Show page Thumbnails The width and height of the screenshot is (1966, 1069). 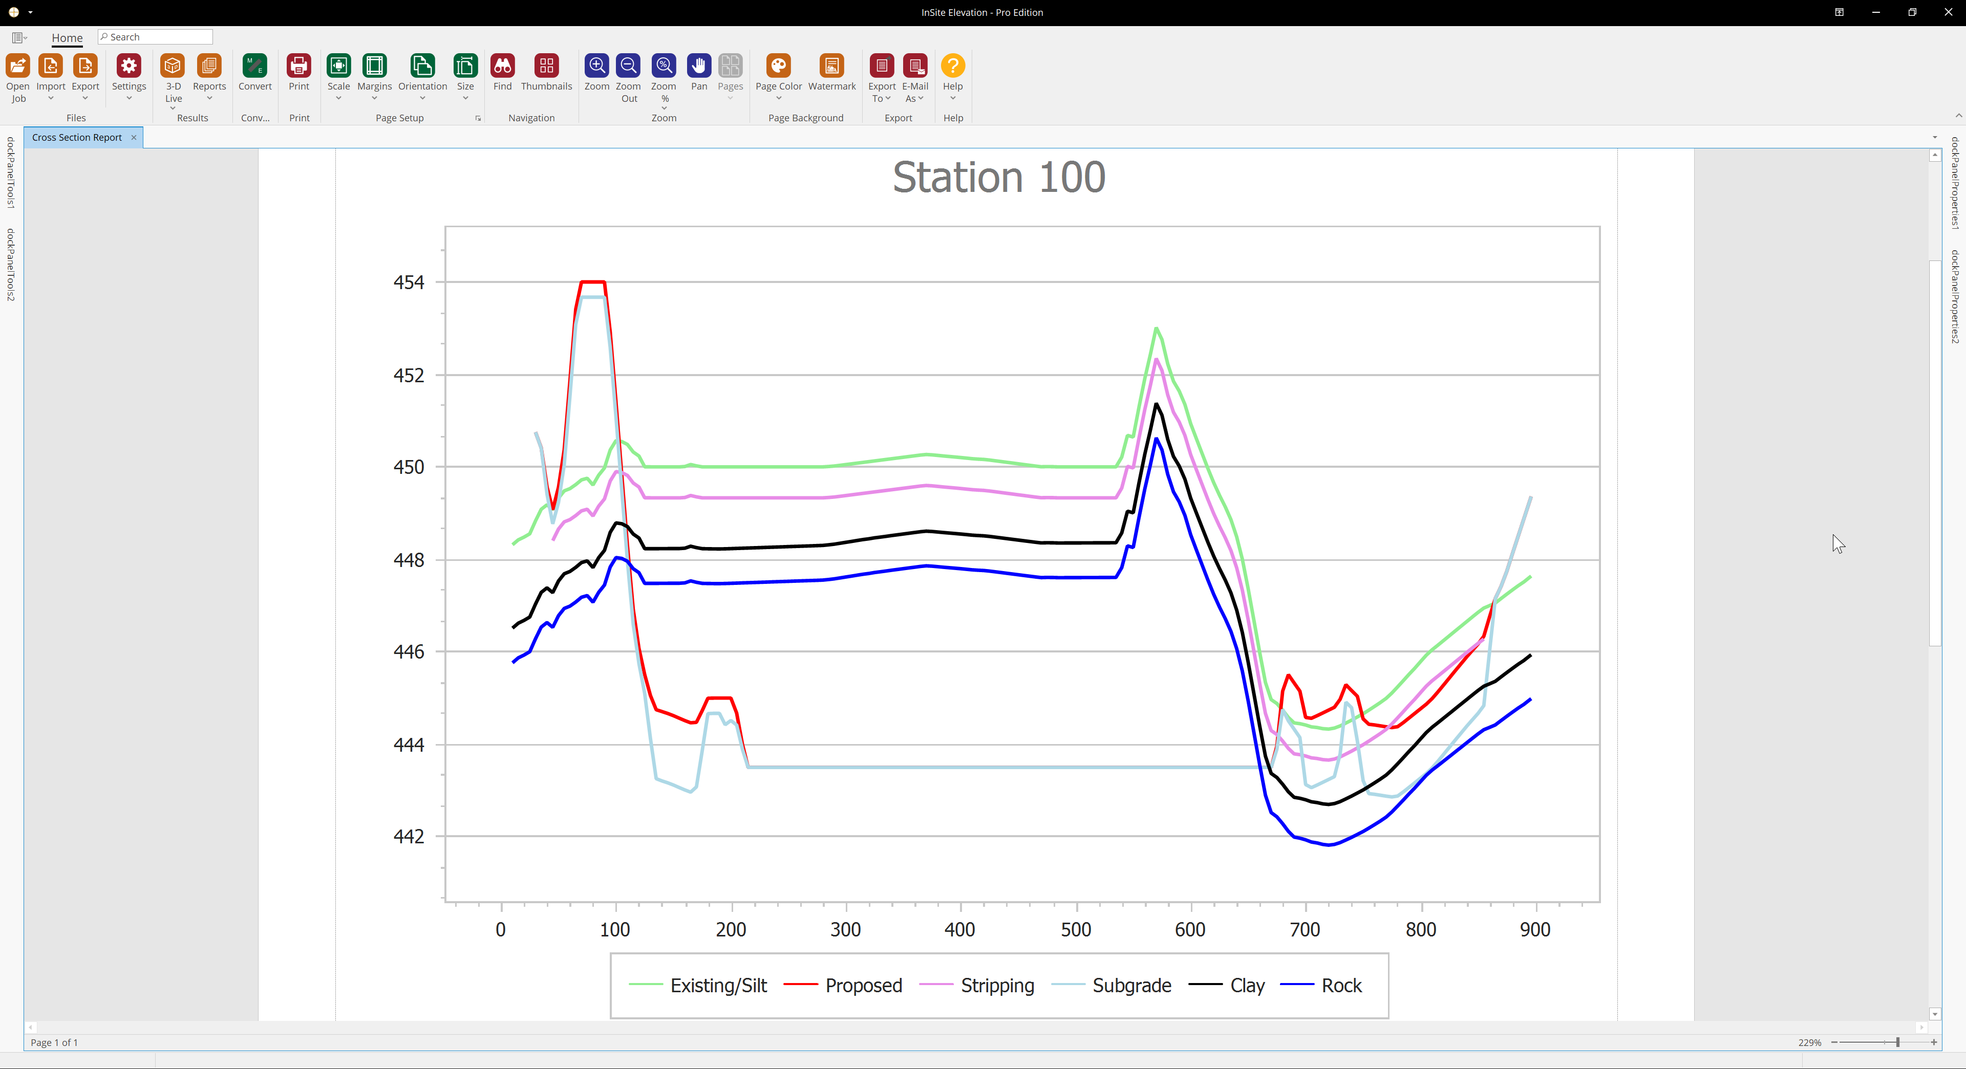pos(546,67)
